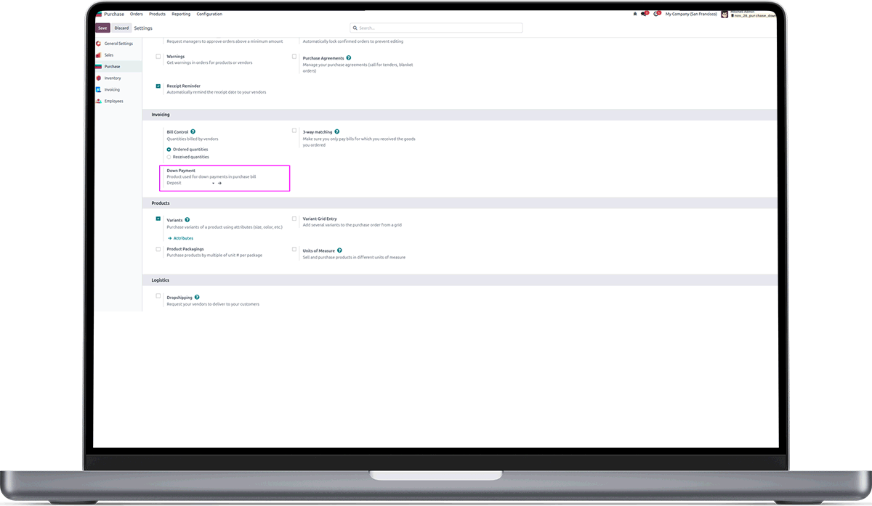
Task: Click into the Search field
Action: (x=436, y=28)
